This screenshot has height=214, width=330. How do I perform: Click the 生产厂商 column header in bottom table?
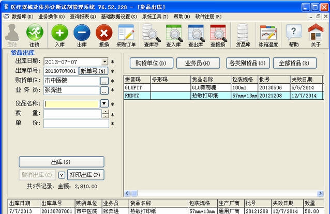[231, 203]
